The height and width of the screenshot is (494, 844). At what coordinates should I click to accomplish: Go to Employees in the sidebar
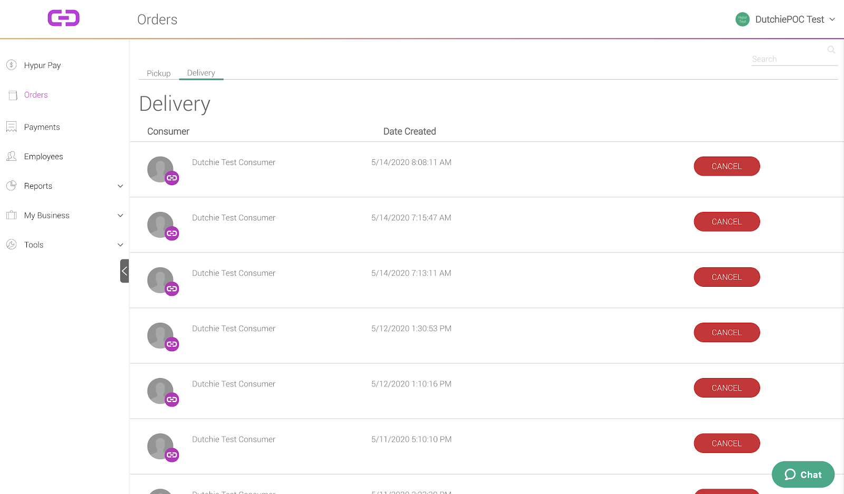click(44, 157)
